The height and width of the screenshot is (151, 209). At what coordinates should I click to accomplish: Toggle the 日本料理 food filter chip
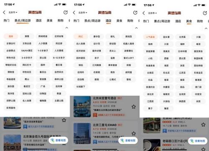(x=182, y=51)
